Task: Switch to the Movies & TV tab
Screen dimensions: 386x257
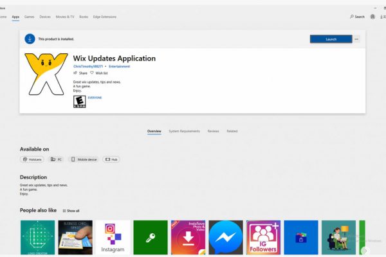Action: point(65,17)
